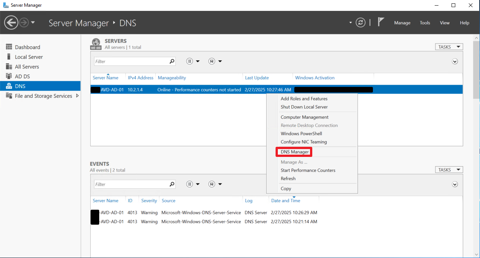
Task: Sort servers by Server Name column
Action: point(106,78)
